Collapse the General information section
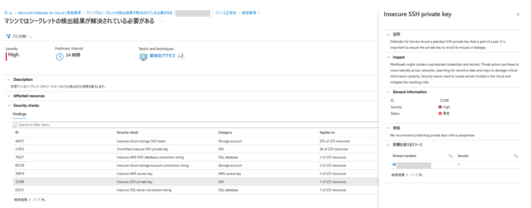Screen dimensions: 531x208 pos(388,92)
